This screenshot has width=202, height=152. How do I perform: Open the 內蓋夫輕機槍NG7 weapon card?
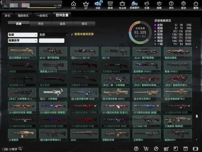53,135
